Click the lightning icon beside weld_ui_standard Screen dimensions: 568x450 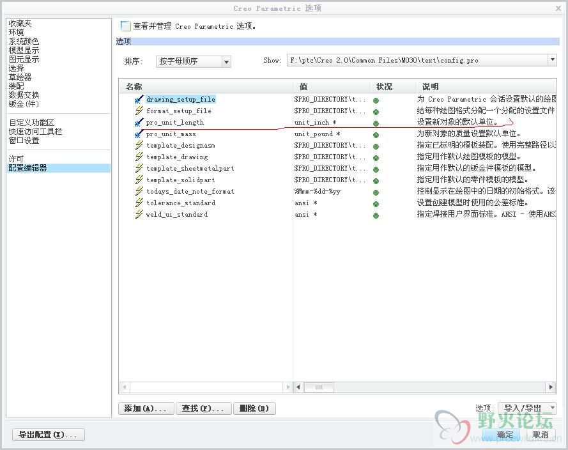pyautogui.click(x=139, y=214)
